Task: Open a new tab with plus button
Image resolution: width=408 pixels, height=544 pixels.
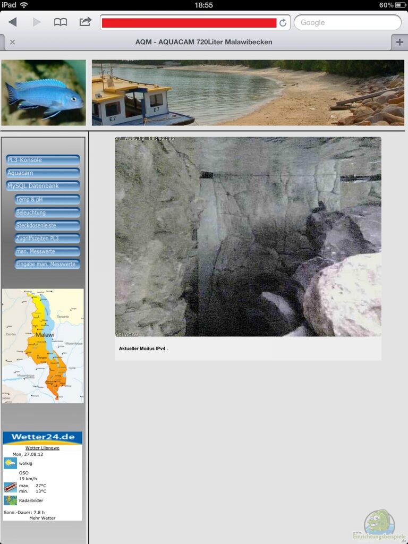Action: pos(399,42)
